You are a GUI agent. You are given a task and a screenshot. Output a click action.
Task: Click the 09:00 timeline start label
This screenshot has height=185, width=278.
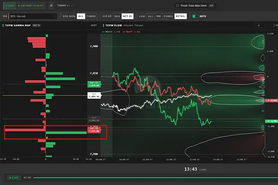[x=27, y=178]
